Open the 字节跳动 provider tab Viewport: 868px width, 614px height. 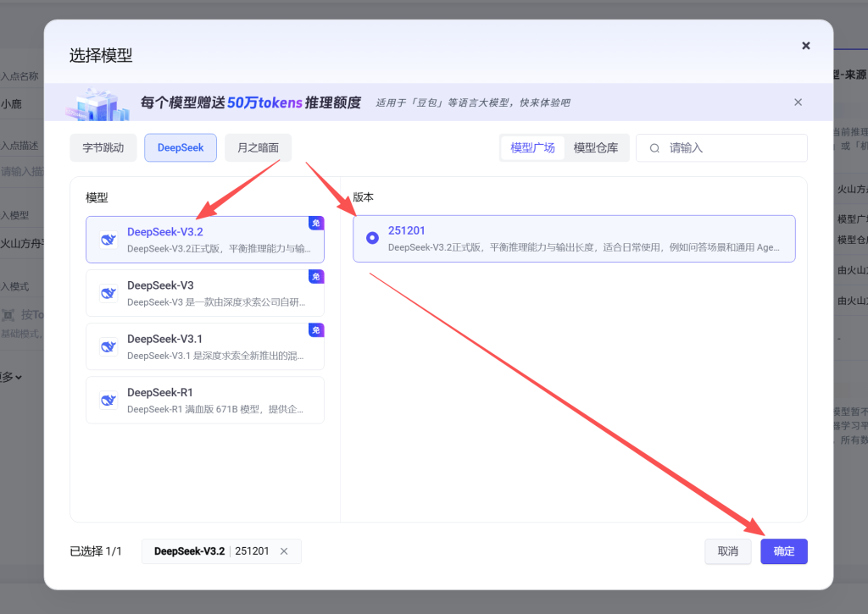coord(103,147)
